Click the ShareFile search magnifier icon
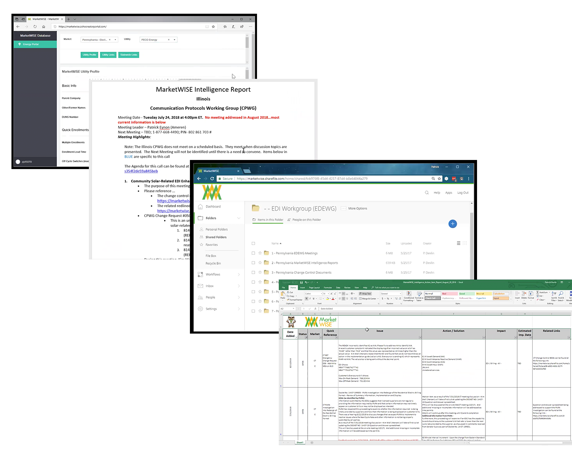 (427, 193)
